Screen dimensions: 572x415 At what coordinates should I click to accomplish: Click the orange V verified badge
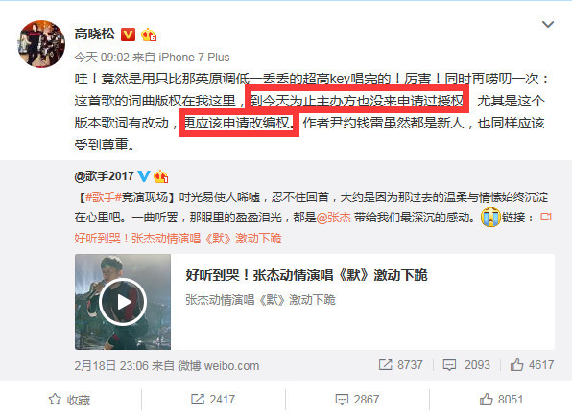tap(128, 35)
